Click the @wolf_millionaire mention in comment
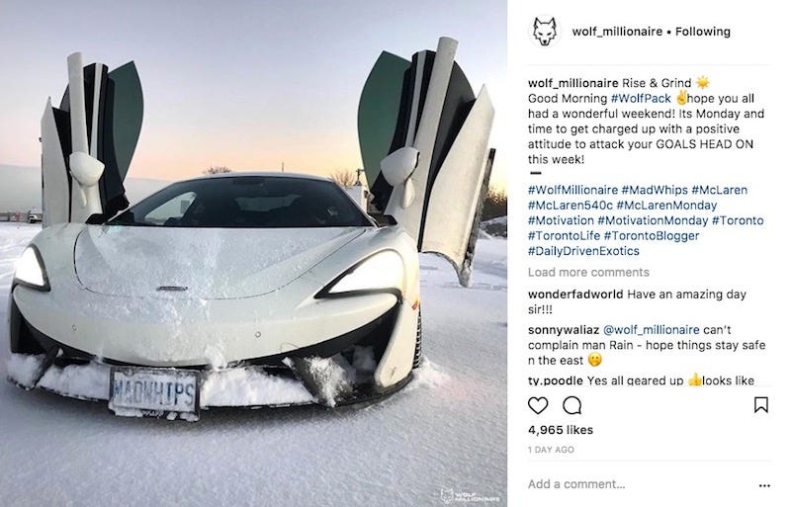This screenshot has width=791, height=507. click(x=652, y=330)
